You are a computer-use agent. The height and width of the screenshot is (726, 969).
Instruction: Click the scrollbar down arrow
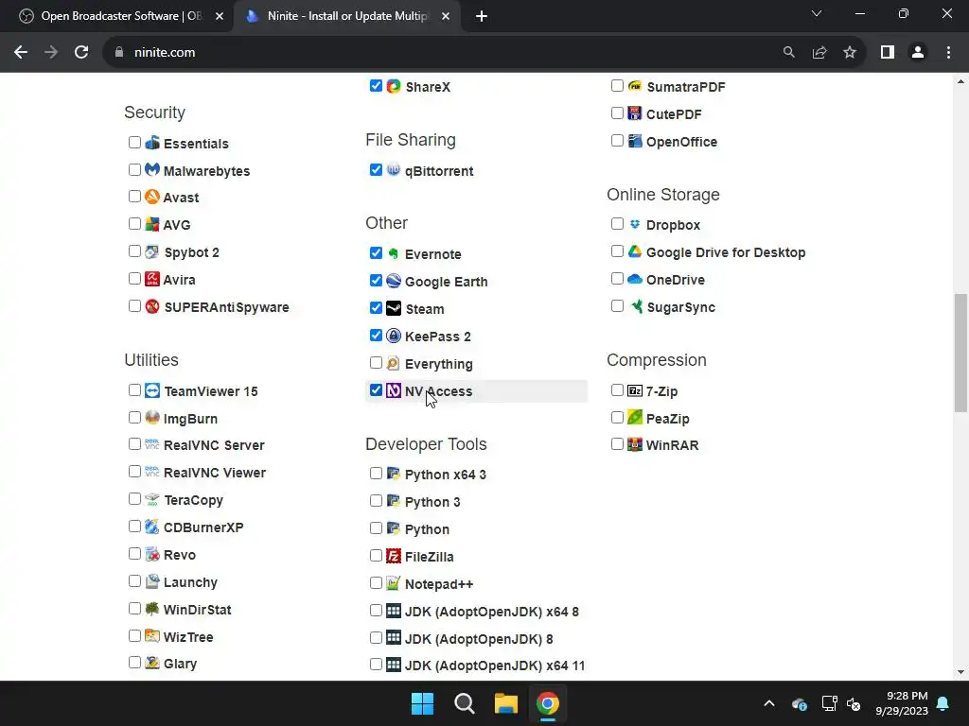[x=960, y=672]
